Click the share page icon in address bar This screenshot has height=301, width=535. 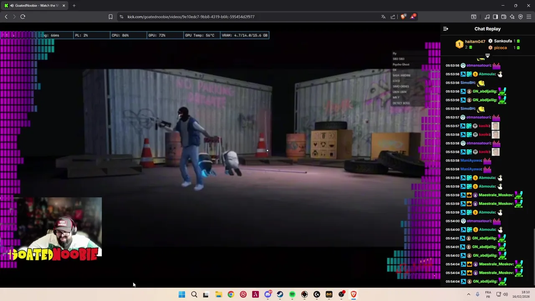(x=393, y=17)
